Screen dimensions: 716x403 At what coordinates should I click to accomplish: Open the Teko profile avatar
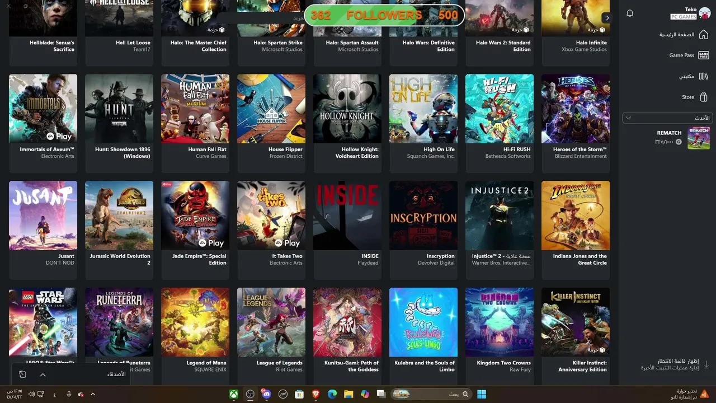coord(704,13)
